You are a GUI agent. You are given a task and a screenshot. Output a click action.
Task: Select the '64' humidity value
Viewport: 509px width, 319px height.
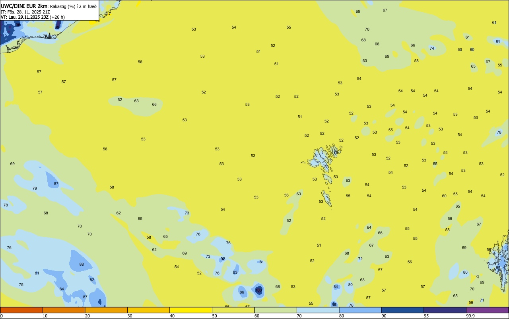pos(369,228)
